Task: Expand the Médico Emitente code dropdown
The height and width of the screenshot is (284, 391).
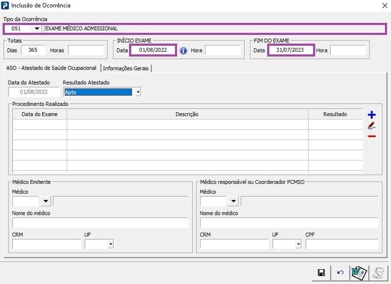Action: coord(45,201)
